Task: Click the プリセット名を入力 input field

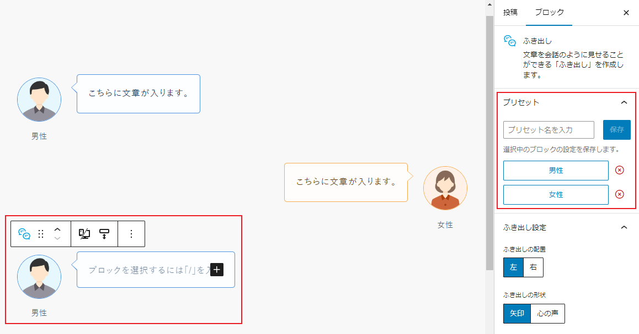Action: (549, 130)
